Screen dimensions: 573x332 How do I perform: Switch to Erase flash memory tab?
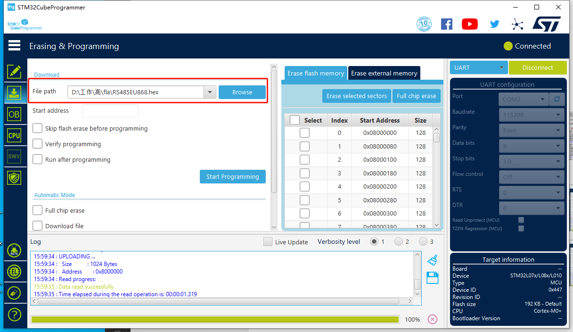point(316,73)
